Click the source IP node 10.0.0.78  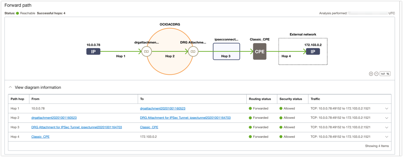pos(93,51)
